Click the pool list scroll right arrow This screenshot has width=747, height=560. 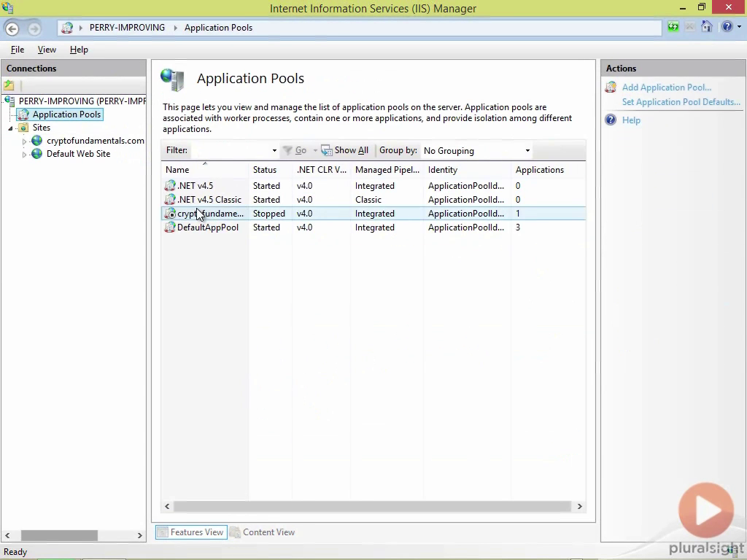click(x=579, y=506)
